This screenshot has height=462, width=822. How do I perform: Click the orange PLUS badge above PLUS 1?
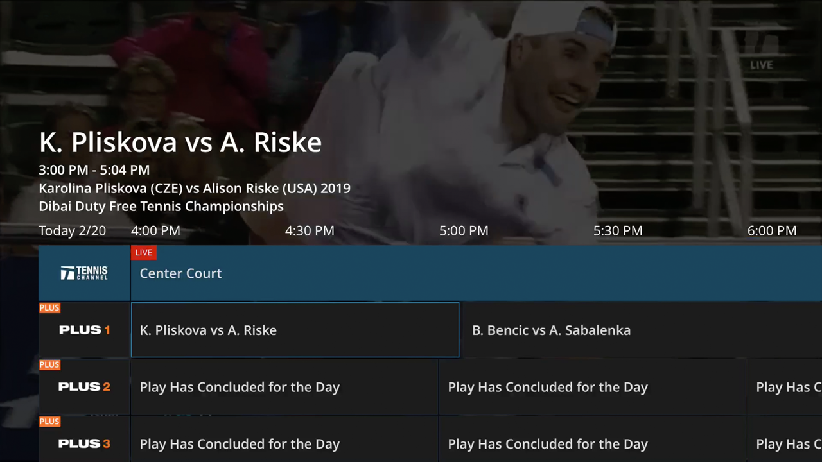(x=49, y=307)
